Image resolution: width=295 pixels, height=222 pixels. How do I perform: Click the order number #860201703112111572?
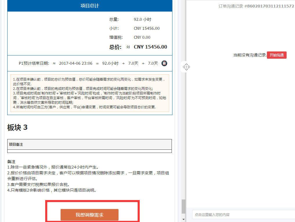click(x=269, y=6)
